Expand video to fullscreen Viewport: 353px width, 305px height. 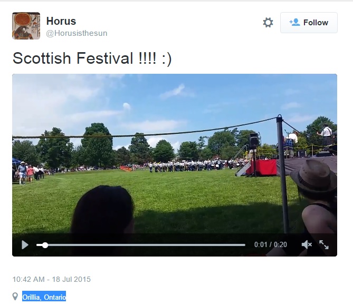click(x=324, y=244)
